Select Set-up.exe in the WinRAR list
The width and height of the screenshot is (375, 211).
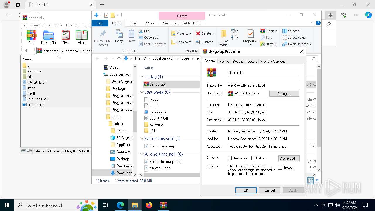[x=35, y=105]
